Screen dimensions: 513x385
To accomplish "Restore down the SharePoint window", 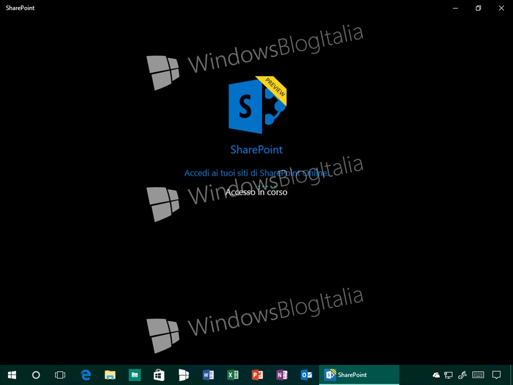I will pos(478,8).
